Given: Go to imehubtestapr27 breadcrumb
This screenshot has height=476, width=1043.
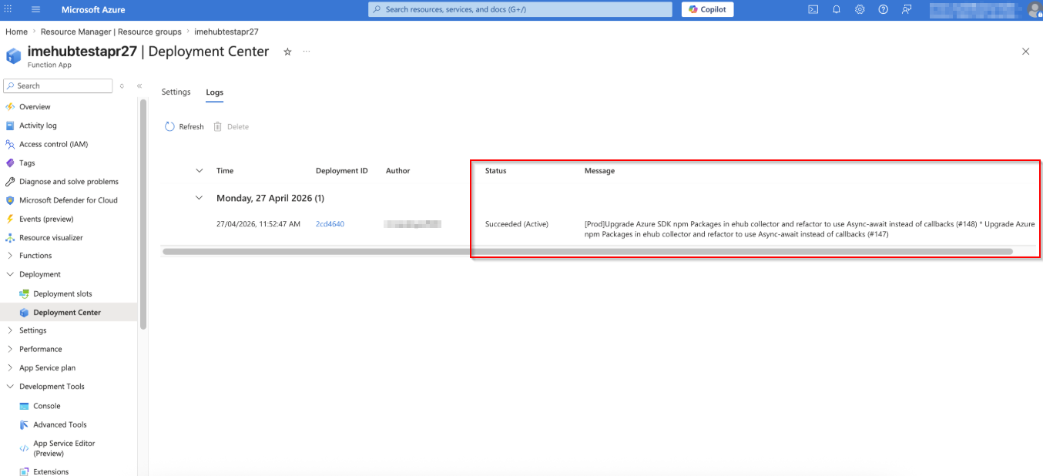Looking at the screenshot, I should point(226,32).
